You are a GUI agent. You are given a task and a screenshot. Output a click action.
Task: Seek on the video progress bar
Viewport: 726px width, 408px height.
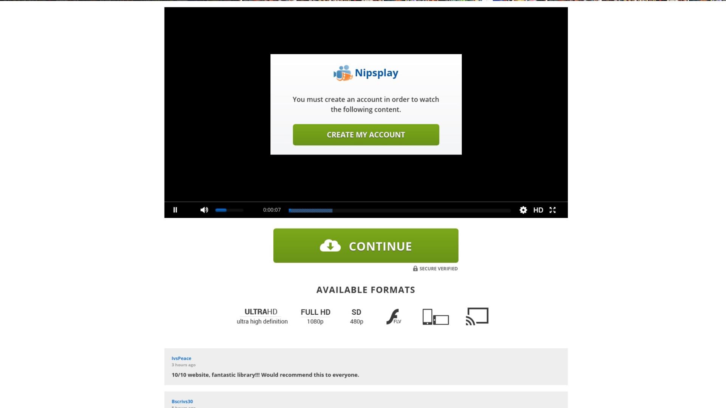[400, 210]
